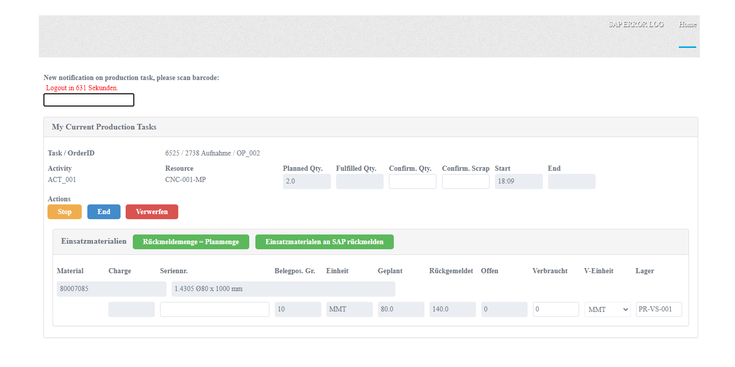Click the Lager field showing PR-VS-001

pos(659,309)
